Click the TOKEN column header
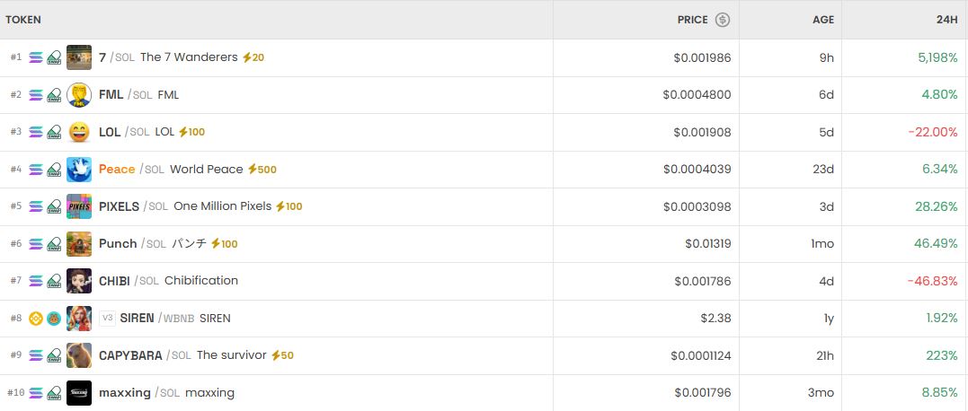This screenshot has width=968, height=411. pyautogui.click(x=23, y=20)
